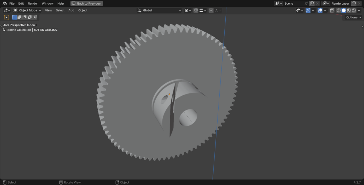This screenshot has width=364, height=185.
Task: Toggle snapping magnet button
Action: [x=196, y=10]
